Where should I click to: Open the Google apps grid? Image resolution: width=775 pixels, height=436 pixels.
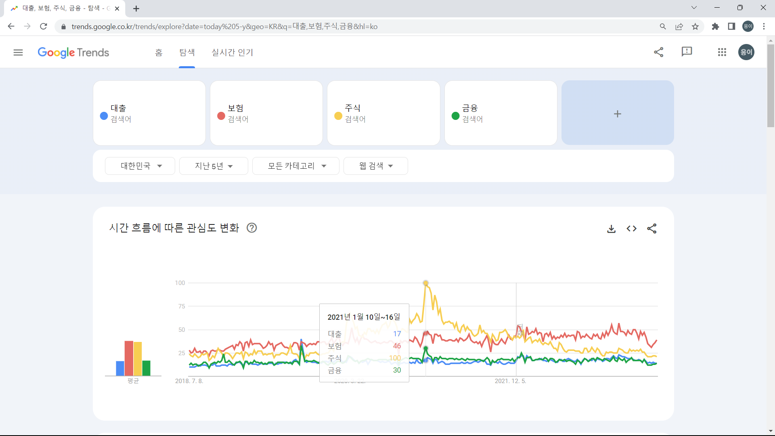point(722,52)
